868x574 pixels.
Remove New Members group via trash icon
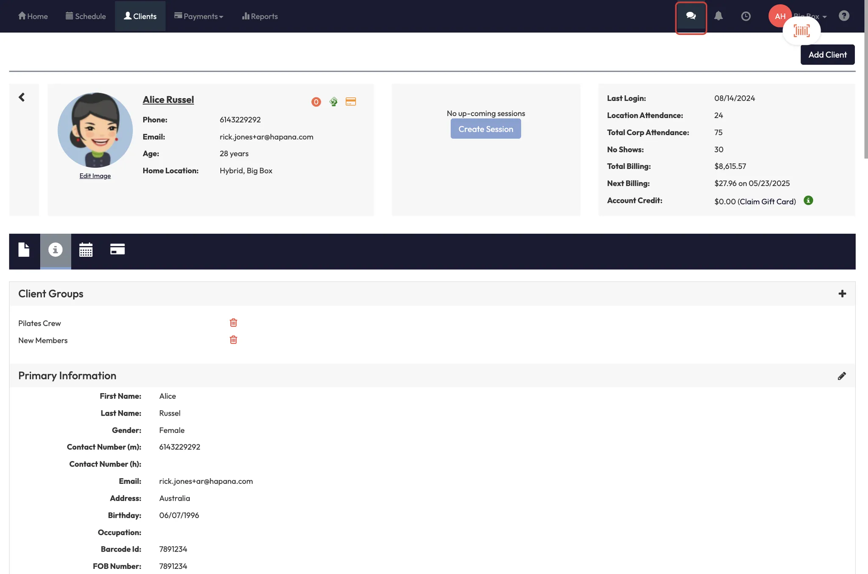[233, 340]
